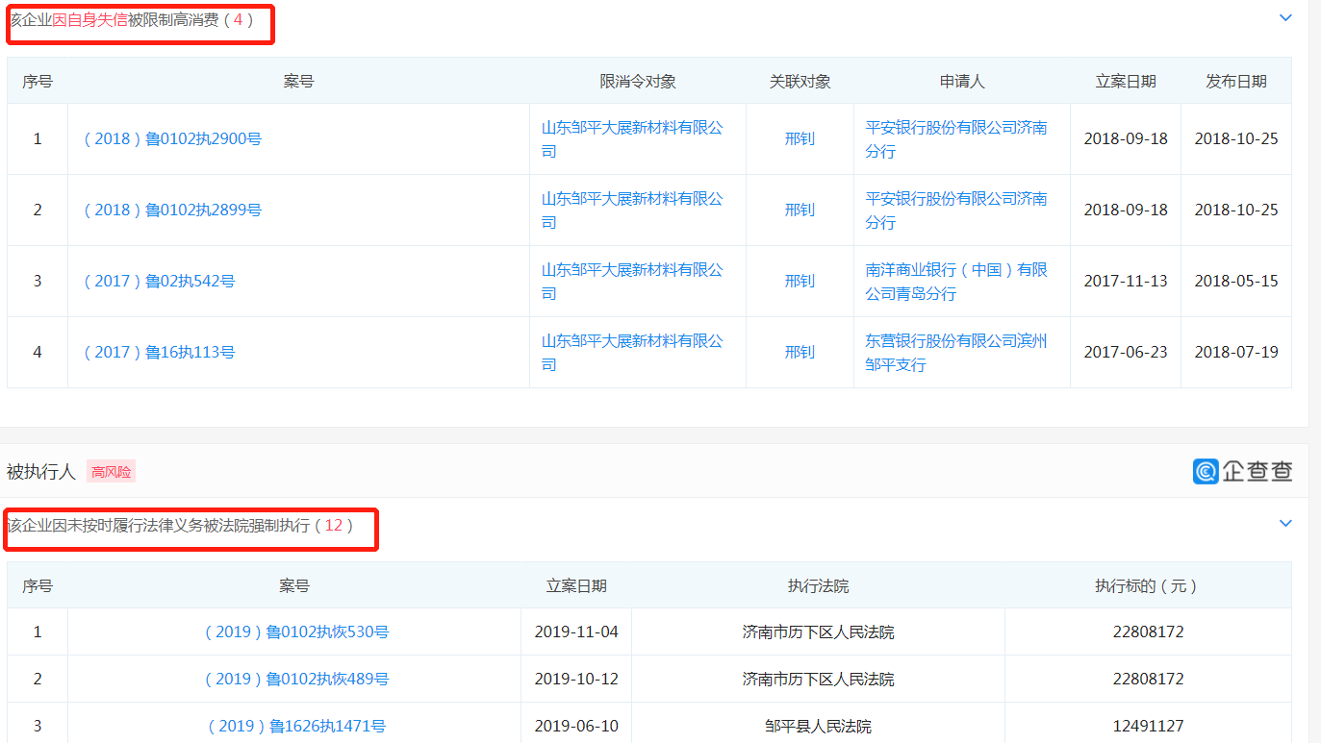1321x743 pixels.
Task: Open case (2019)鲁0102执恢489号
Action: click(296, 679)
